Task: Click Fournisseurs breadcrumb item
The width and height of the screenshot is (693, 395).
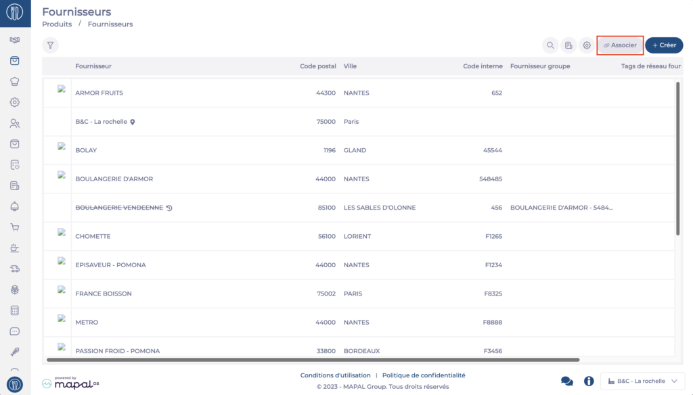Action: point(110,24)
